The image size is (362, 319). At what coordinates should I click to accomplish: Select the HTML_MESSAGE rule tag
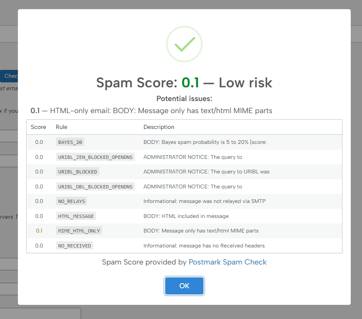click(77, 216)
